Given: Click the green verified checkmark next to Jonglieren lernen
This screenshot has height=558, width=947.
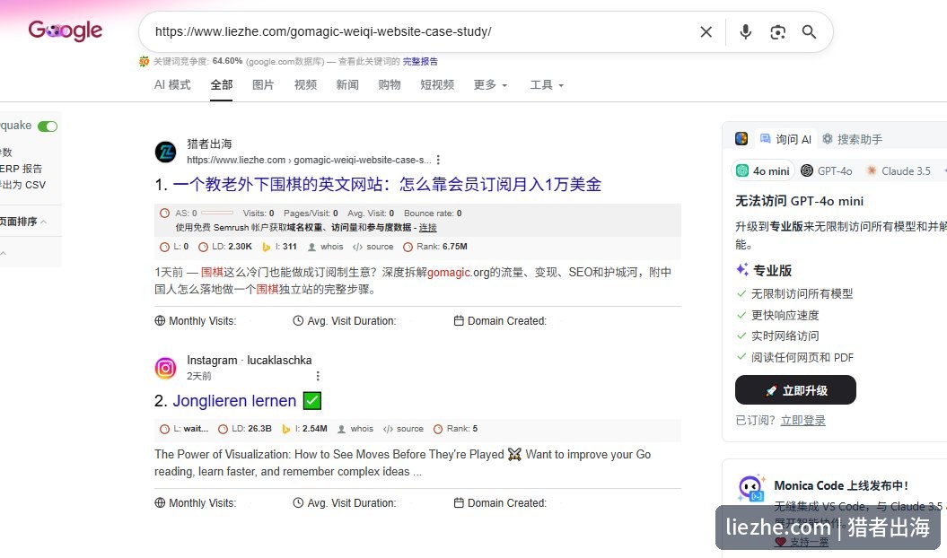Looking at the screenshot, I should point(312,400).
